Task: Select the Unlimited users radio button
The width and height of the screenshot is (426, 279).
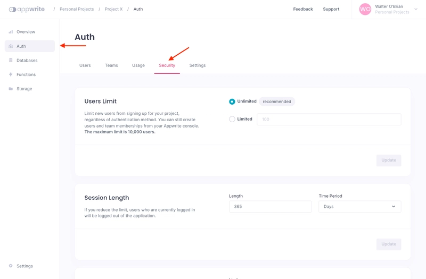Action: (x=232, y=102)
